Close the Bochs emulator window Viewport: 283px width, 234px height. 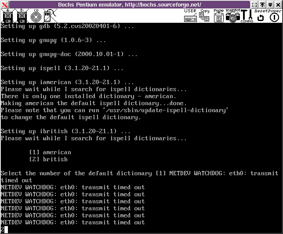click(x=278, y=4)
